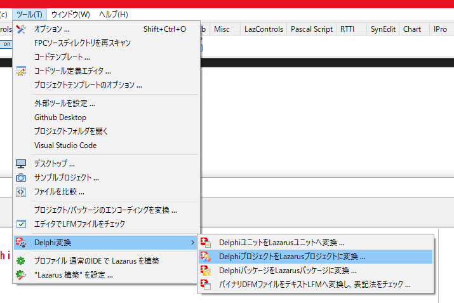Switch to the Pascal Script component tab

point(312,29)
